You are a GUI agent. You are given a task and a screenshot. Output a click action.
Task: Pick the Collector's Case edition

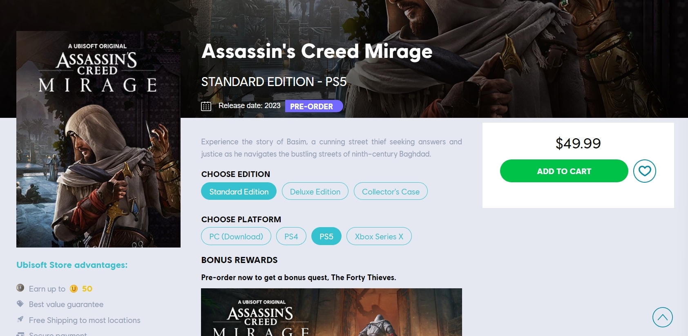[391, 191]
